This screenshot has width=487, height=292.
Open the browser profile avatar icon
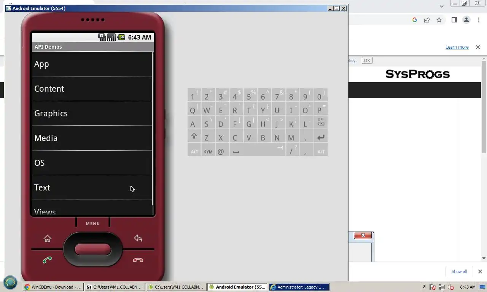[466, 20]
